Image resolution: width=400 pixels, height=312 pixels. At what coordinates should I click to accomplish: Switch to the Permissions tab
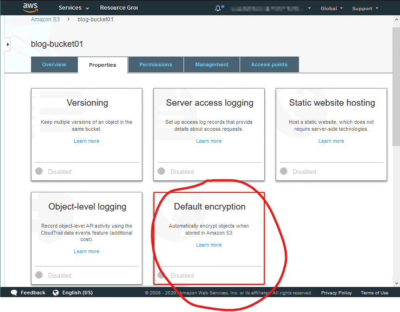[x=156, y=64]
